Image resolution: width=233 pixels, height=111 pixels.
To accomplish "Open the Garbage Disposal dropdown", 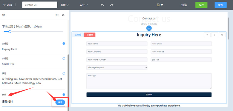I will click(117, 67).
